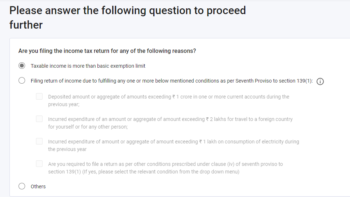Click the 'Others' option label text

(38, 186)
